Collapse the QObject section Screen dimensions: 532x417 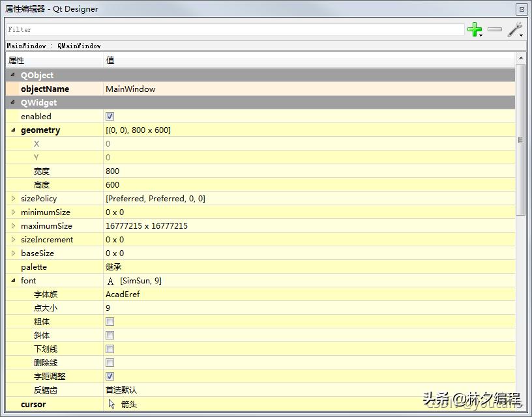13,76
